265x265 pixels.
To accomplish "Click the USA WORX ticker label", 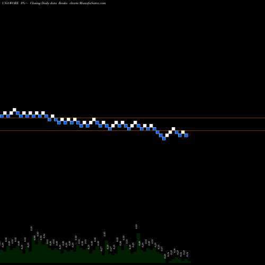I will coord(11,3).
